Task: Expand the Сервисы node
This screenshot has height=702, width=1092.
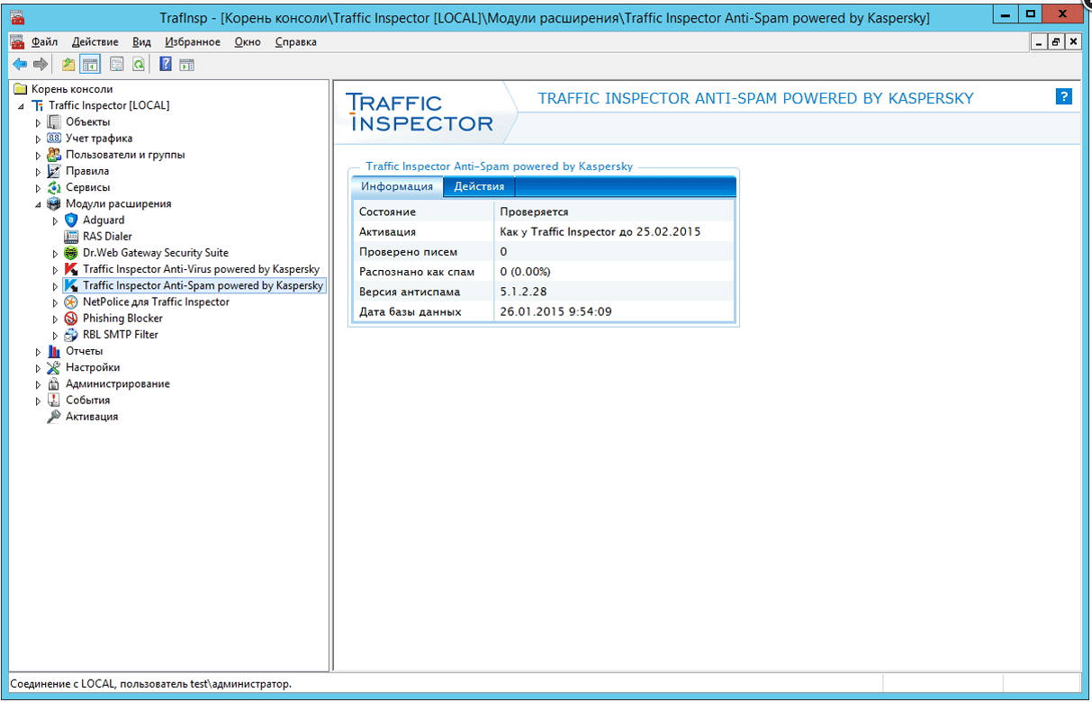Action: point(39,188)
